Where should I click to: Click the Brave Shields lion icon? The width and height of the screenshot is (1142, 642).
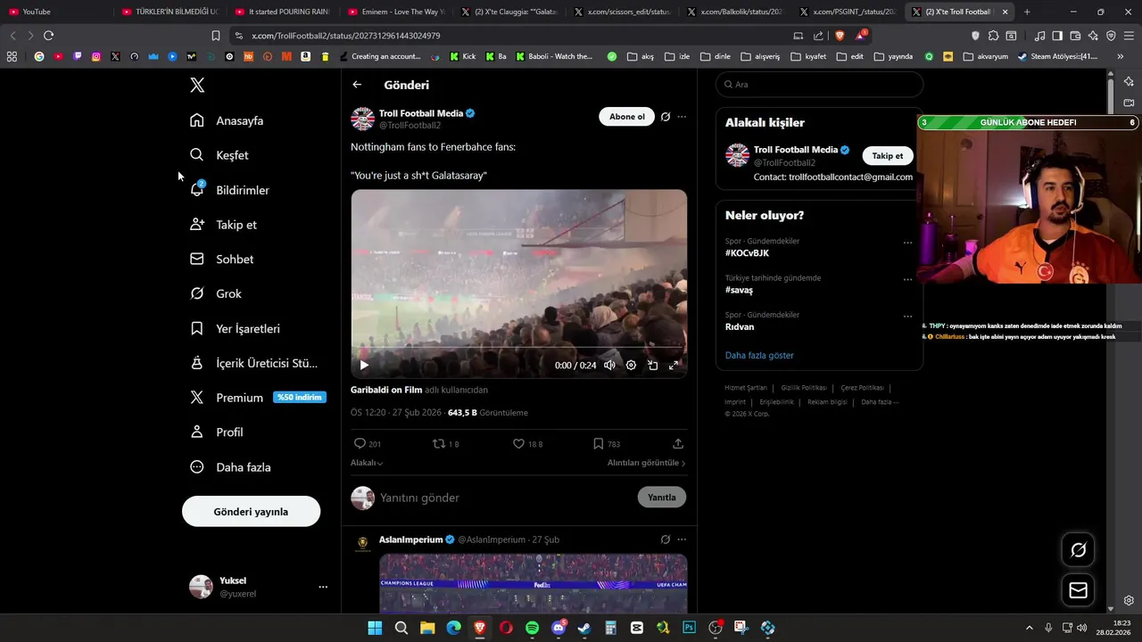coord(840,36)
